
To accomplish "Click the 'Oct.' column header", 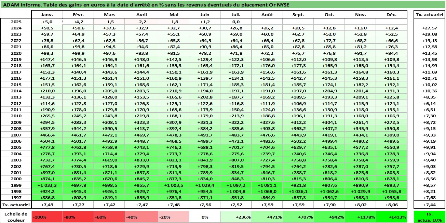I will coord(329,15).
